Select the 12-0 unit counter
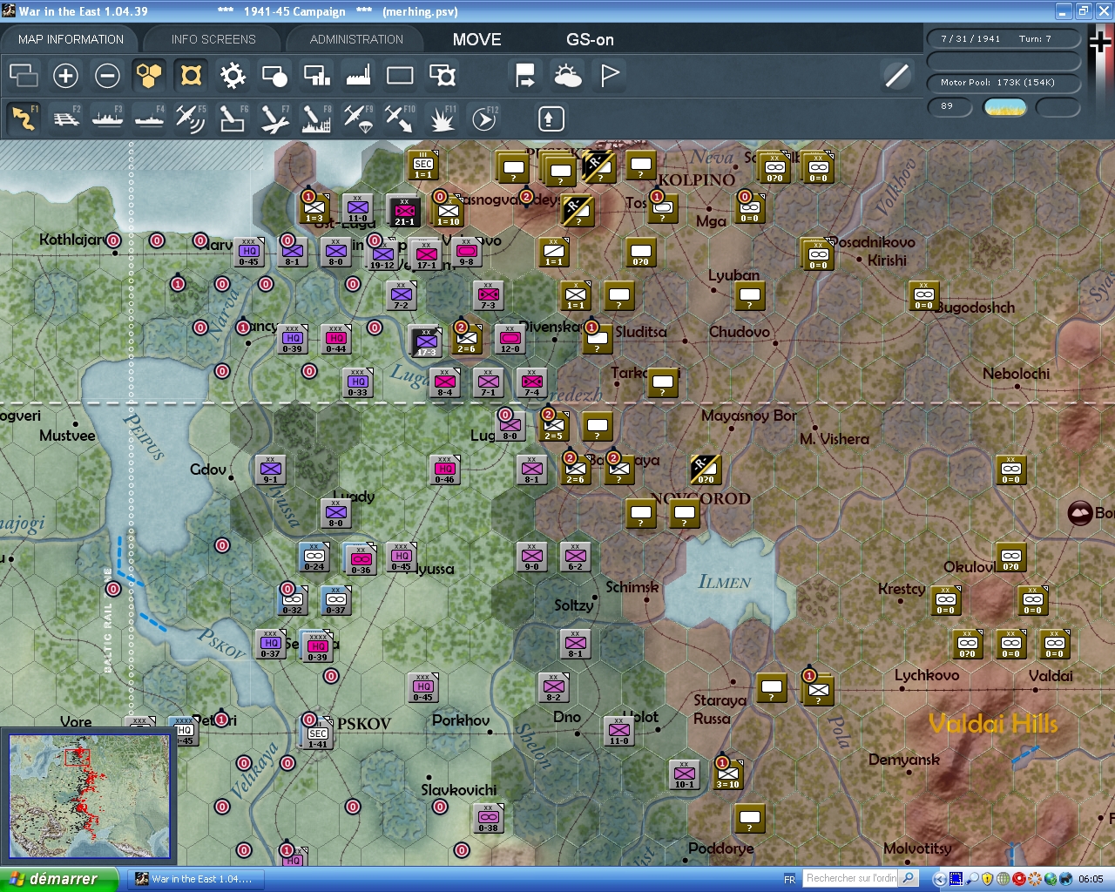The height and width of the screenshot is (892, 1115). (510, 340)
